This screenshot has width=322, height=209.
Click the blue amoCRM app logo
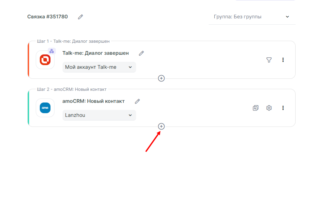click(45, 108)
